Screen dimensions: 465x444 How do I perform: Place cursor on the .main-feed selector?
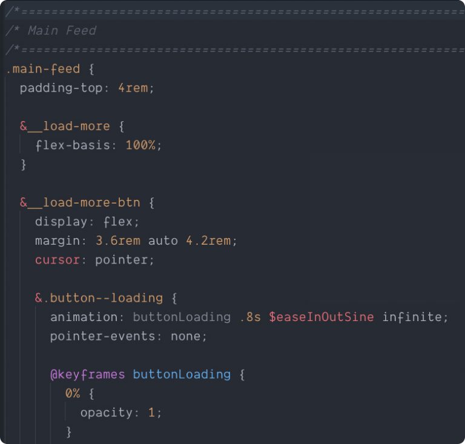[x=42, y=69]
